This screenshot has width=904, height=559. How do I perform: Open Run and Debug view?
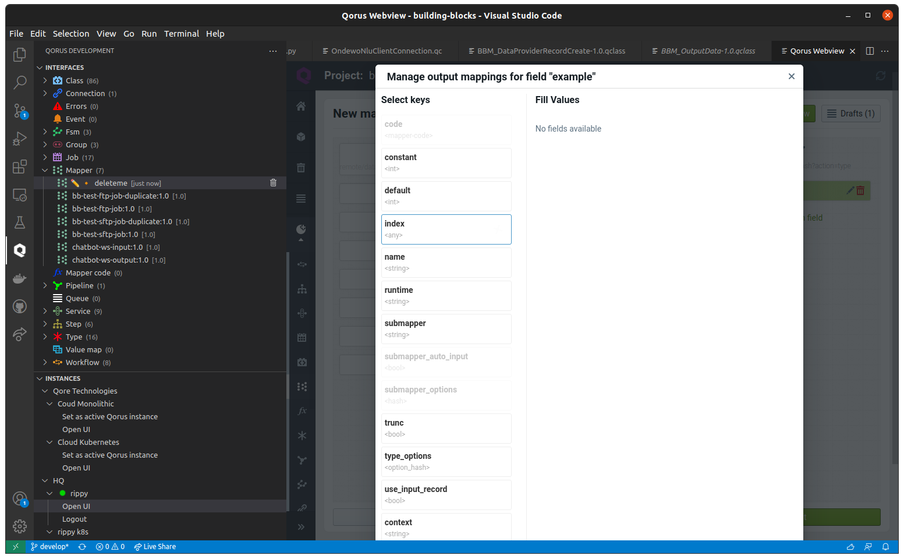click(20, 139)
